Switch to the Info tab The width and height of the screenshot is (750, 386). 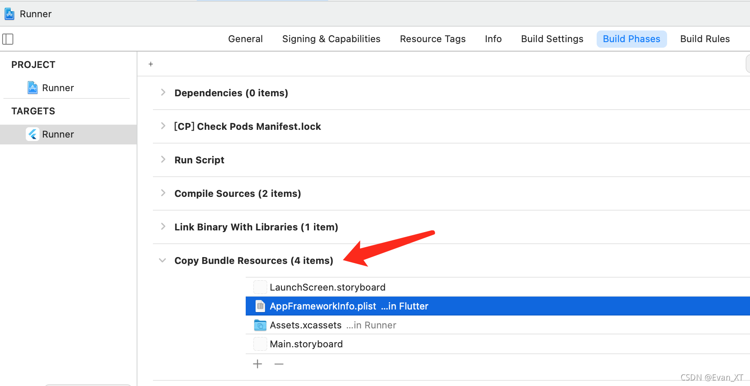pos(493,39)
